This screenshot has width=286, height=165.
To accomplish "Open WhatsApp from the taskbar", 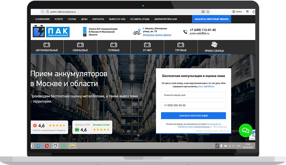I will tap(64, 146).
